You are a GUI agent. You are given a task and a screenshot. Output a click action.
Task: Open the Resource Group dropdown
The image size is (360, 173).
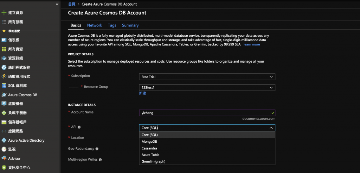click(x=271, y=87)
